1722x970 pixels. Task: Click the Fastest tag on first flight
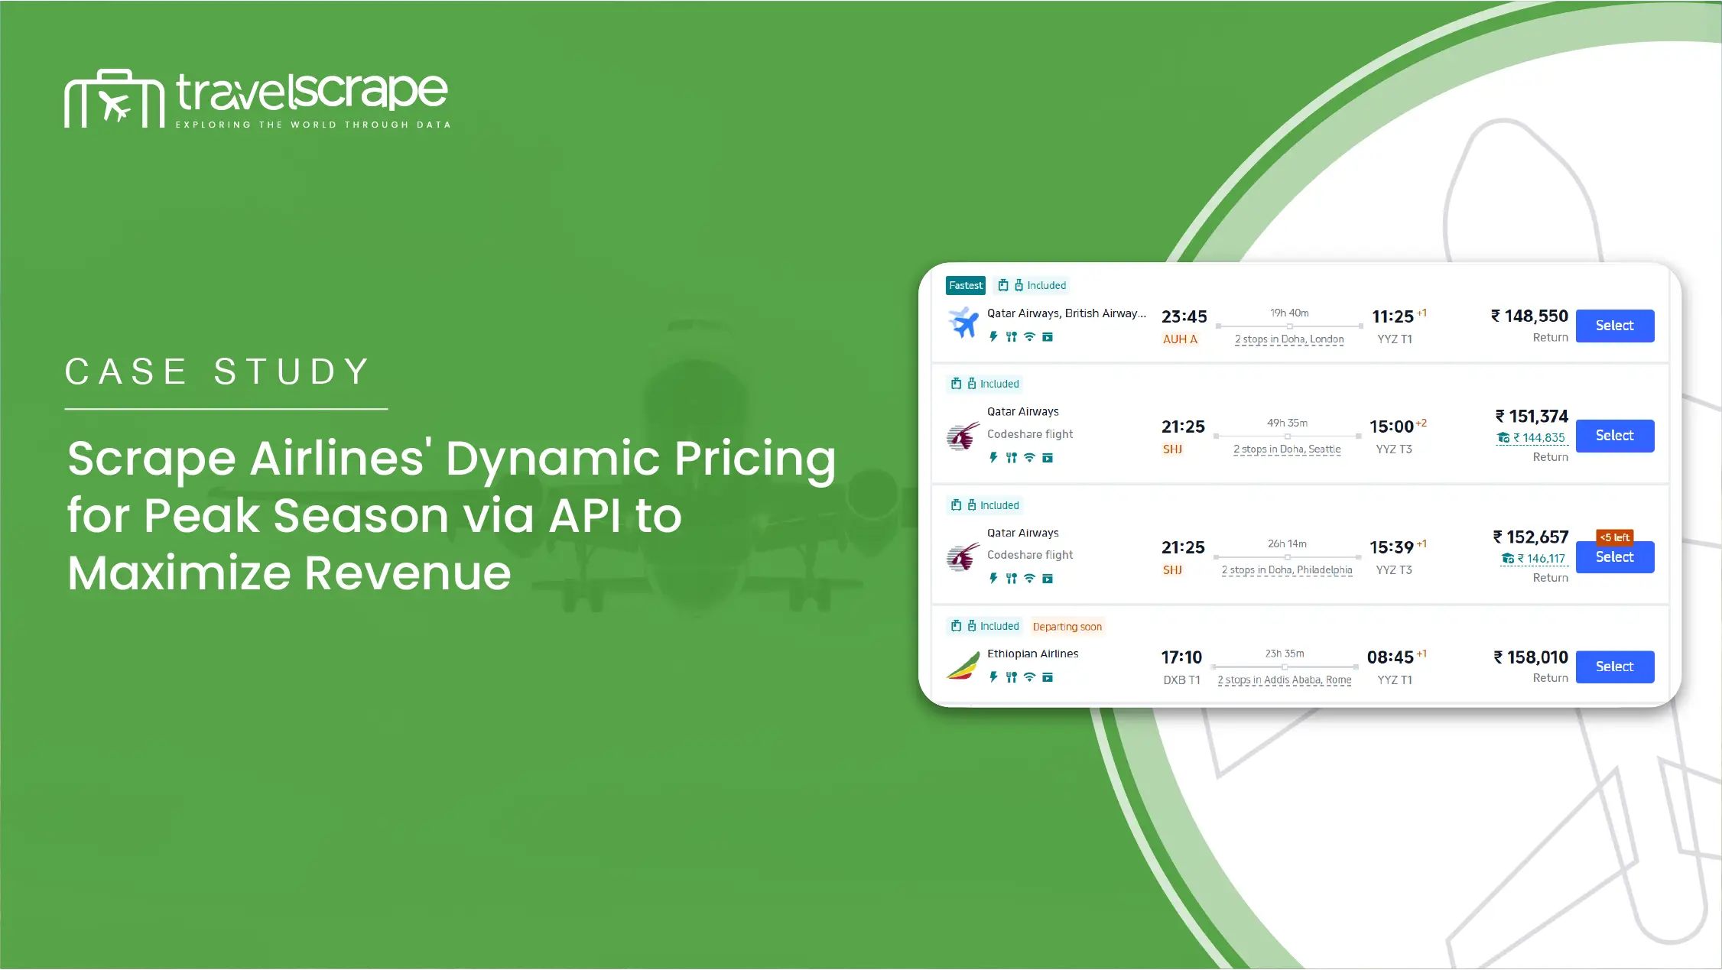[x=965, y=285]
